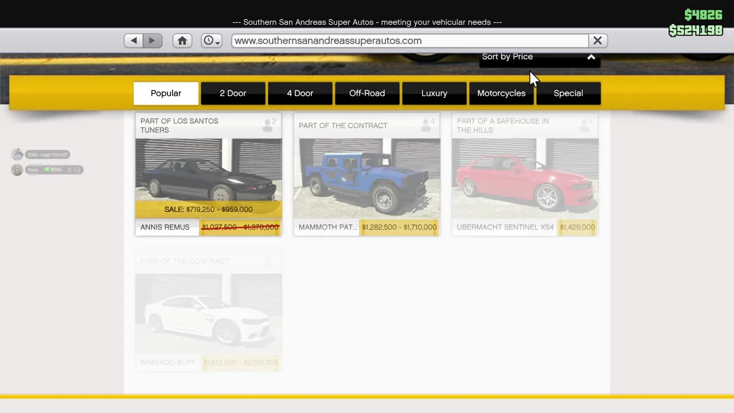Click the second player avatar in chat list
The image size is (734, 413).
[17, 170]
